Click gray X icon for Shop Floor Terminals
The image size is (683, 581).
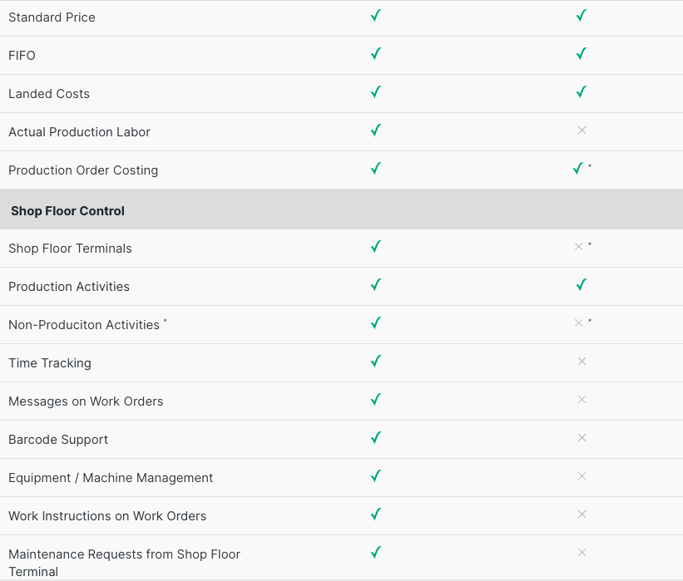point(578,247)
